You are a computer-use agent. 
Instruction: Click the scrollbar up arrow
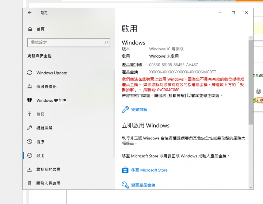(251, 38)
